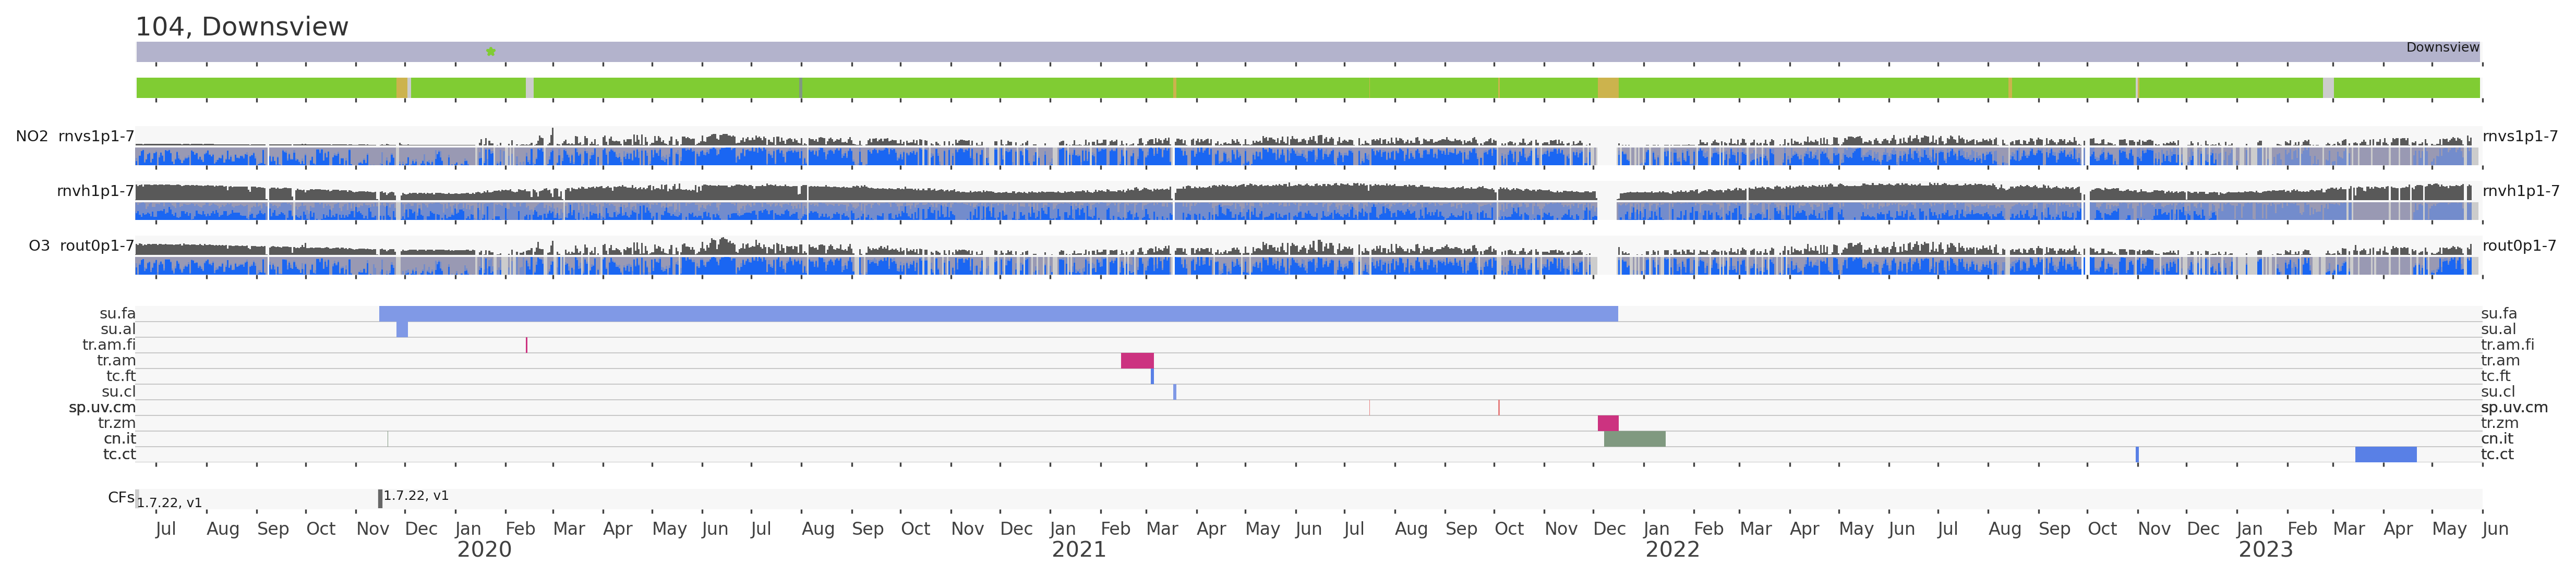2576x577 pixels.
Task: Click the thin red tr.am.fi marker
Action: click(527, 345)
